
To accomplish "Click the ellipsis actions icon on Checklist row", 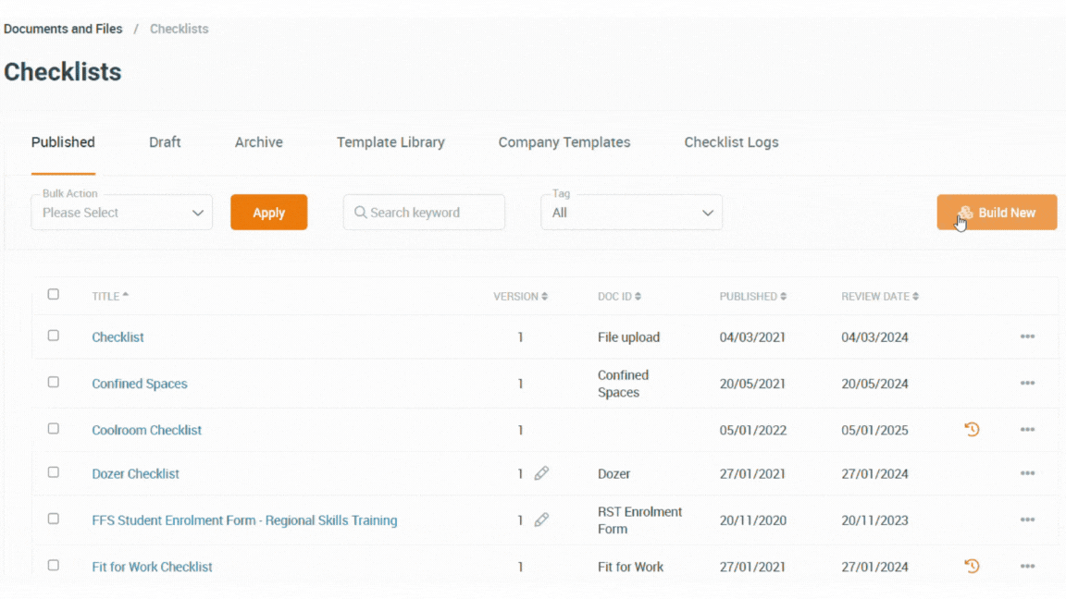I will [1027, 336].
